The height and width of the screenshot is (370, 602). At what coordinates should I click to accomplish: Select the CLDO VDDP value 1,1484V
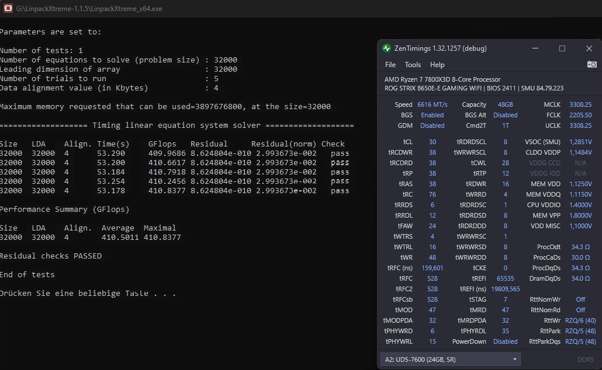(580, 152)
